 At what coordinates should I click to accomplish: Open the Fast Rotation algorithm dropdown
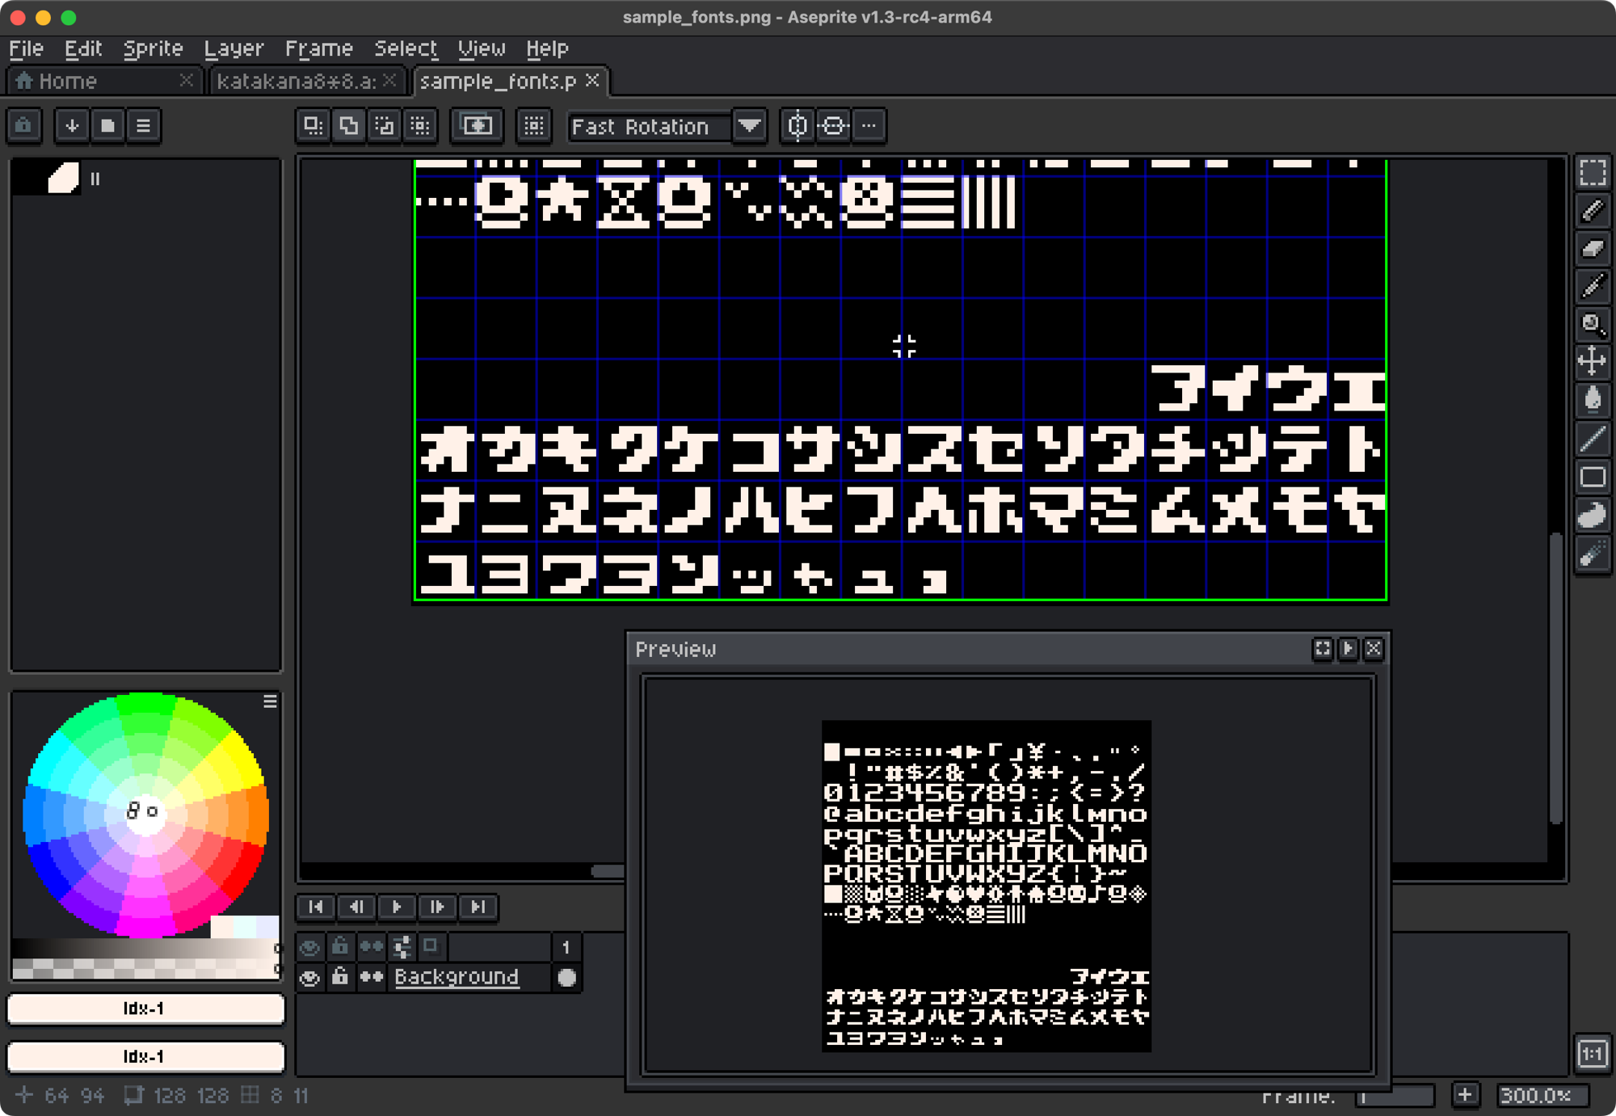(750, 126)
